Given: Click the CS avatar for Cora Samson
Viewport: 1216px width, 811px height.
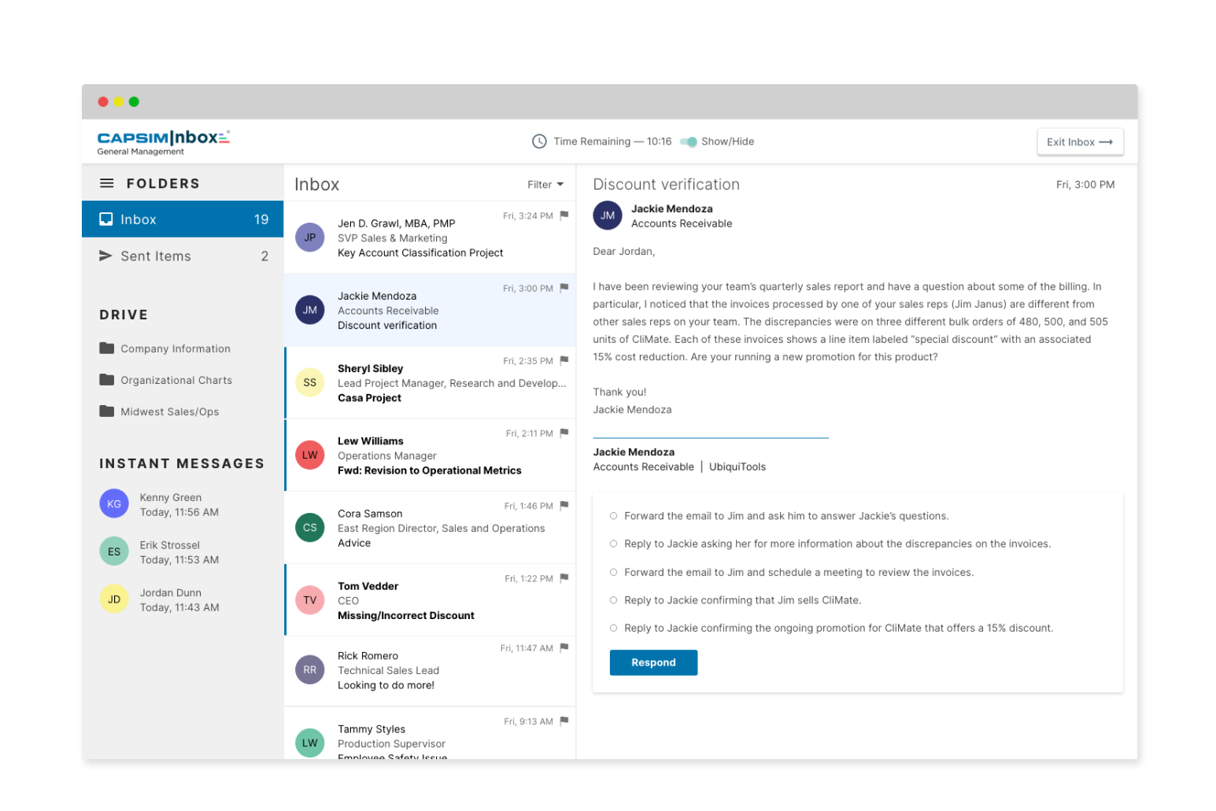Looking at the screenshot, I should pyautogui.click(x=310, y=527).
